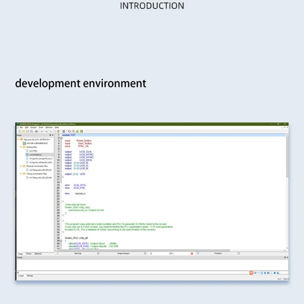Image resolution: width=304 pixels, height=304 pixels.
Task: Click the Save All toolbar icon
Action: (x=32, y=131)
